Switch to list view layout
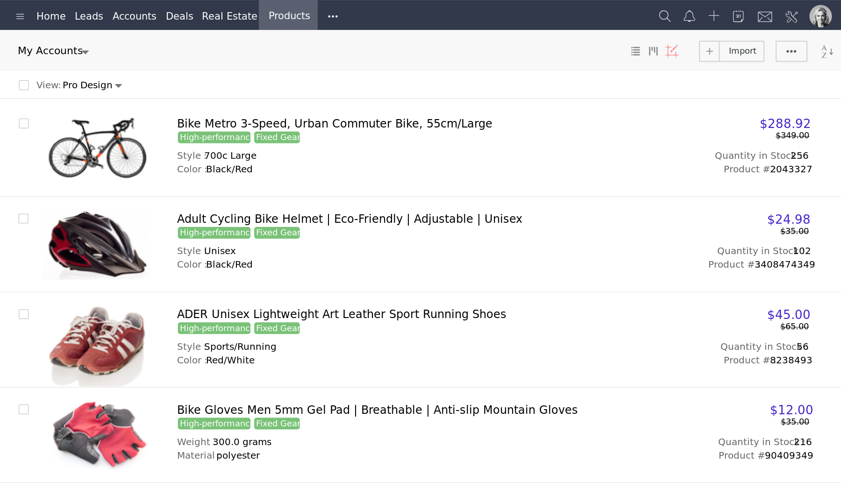 pos(635,51)
